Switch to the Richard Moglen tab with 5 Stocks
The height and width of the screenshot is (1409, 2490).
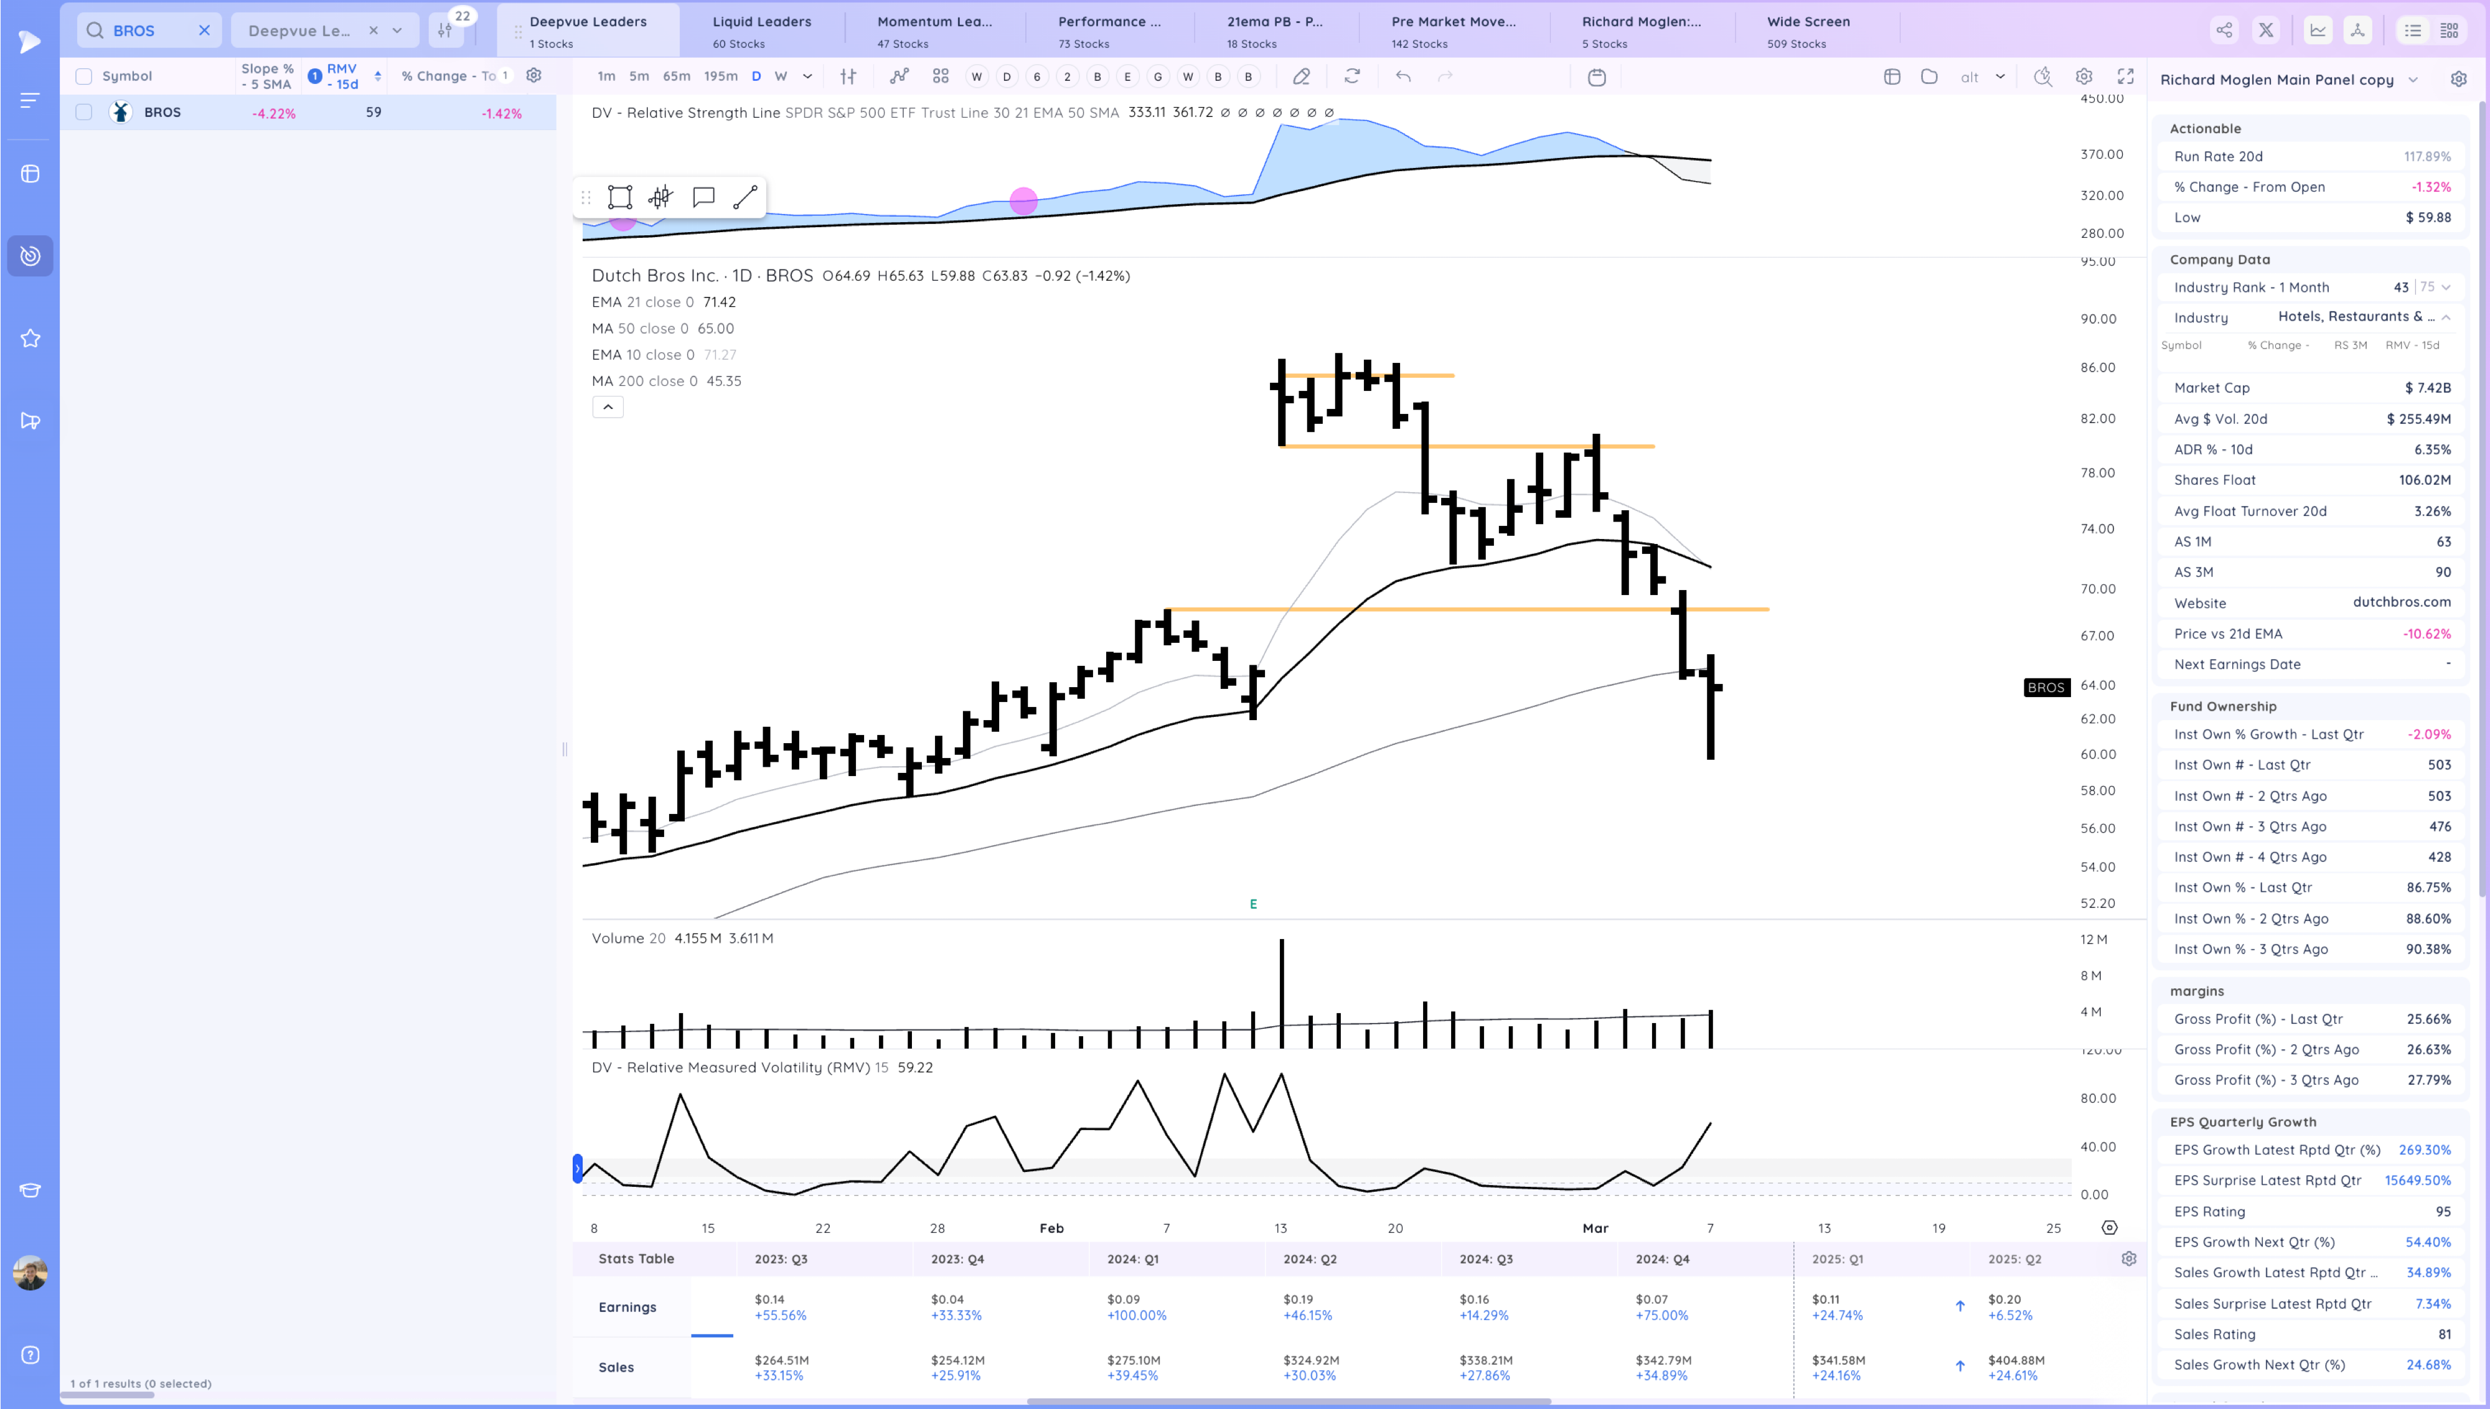pos(1642,31)
